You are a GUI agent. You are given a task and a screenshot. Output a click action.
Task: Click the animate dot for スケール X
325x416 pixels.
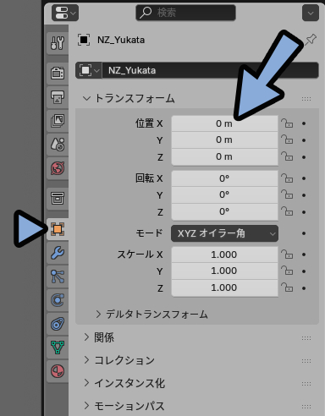[304, 255]
